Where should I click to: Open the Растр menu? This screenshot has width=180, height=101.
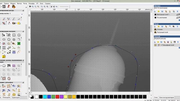click(x=25, y=4)
